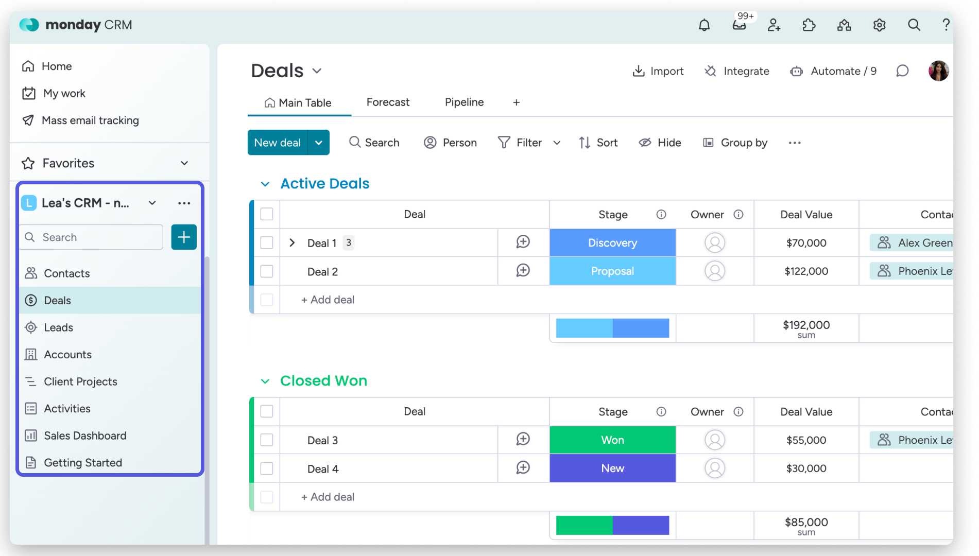This screenshot has width=979, height=556.
Task: Switch to the Forecast tab
Action: pos(388,102)
